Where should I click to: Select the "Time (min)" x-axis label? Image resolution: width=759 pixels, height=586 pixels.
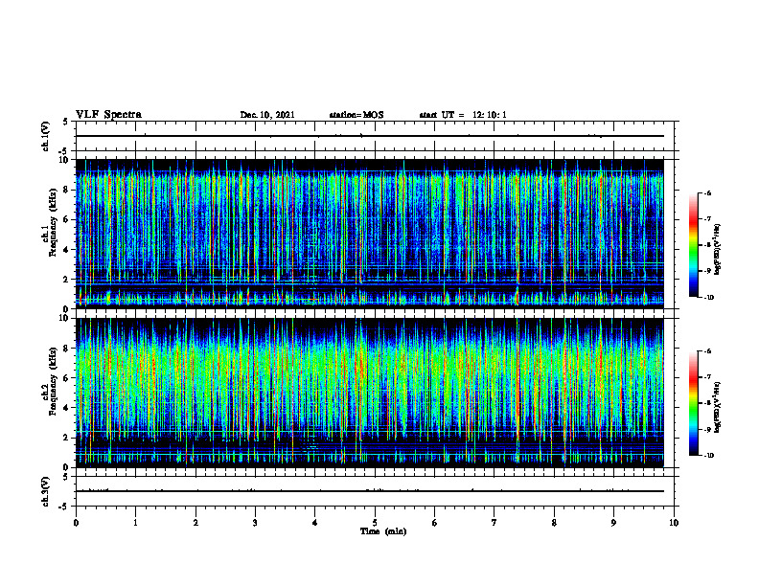383,531
